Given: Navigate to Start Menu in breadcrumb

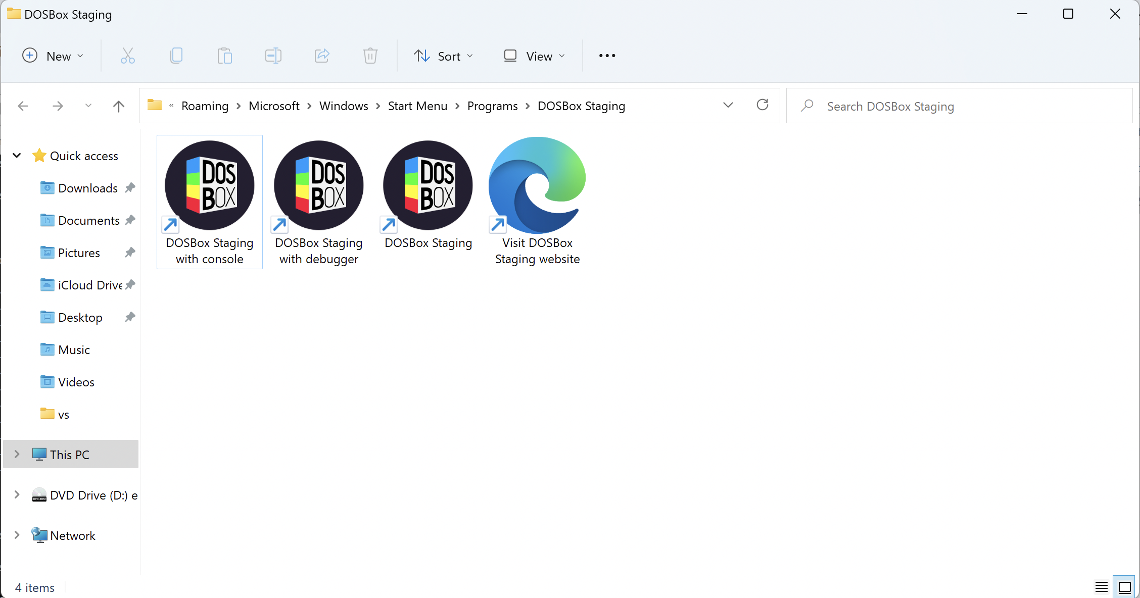Looking at the screenshot, I should click(417, 106).
